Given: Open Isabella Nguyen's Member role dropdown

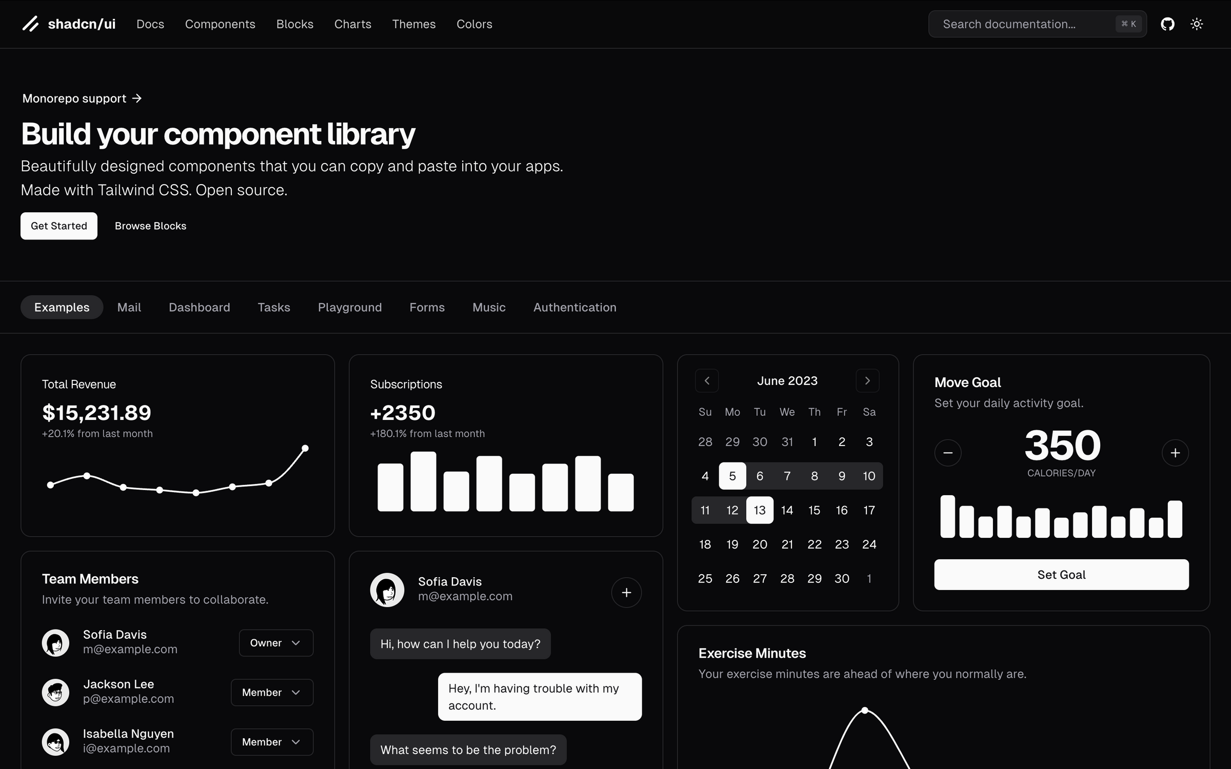Looking at the screenshot, I should point(272,742).
